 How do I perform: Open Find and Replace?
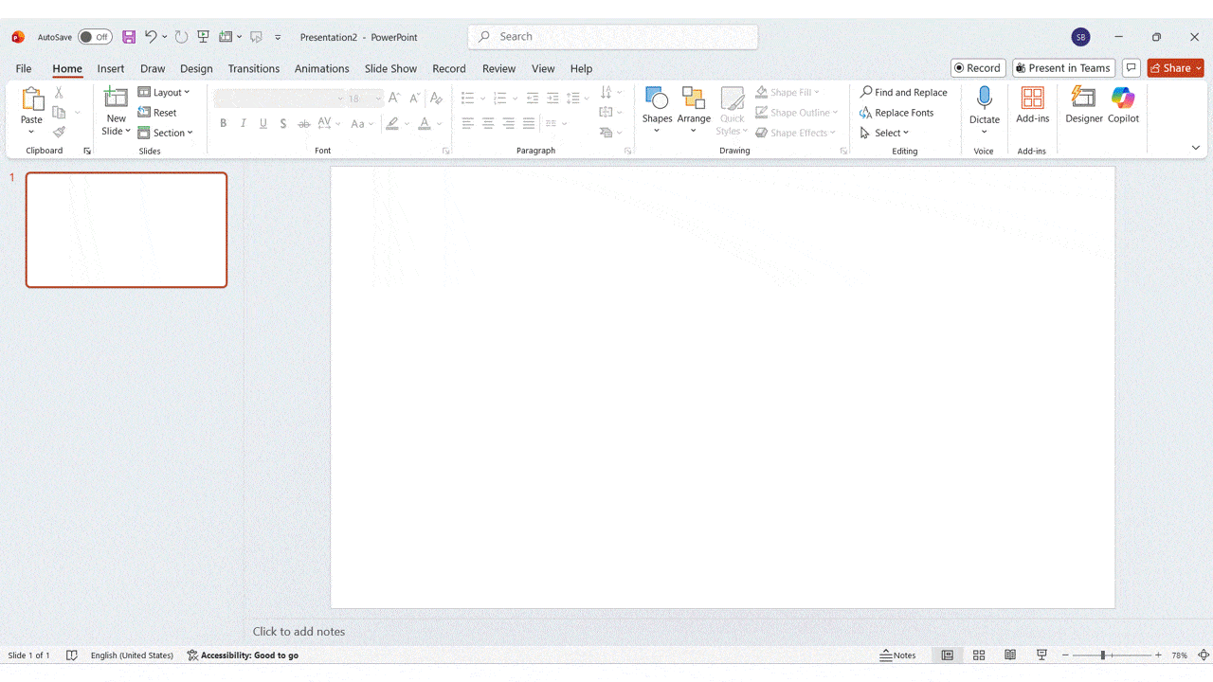(903, 92)
